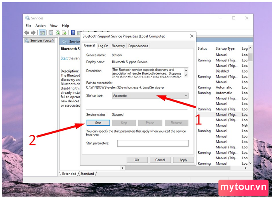The image size is (272, 200).
Task: Click inside the Start parameters field
Action: pos(153,143)
